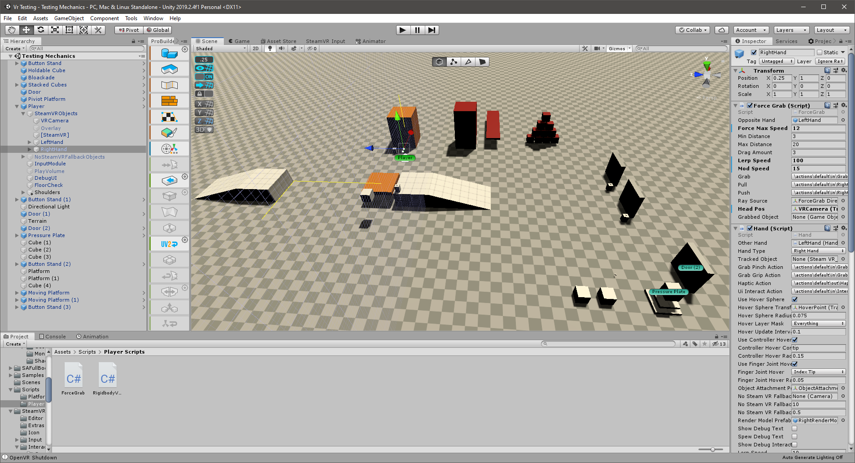Enable Show Debug Text checkbox
855x463 pixels.
[794, 428]
